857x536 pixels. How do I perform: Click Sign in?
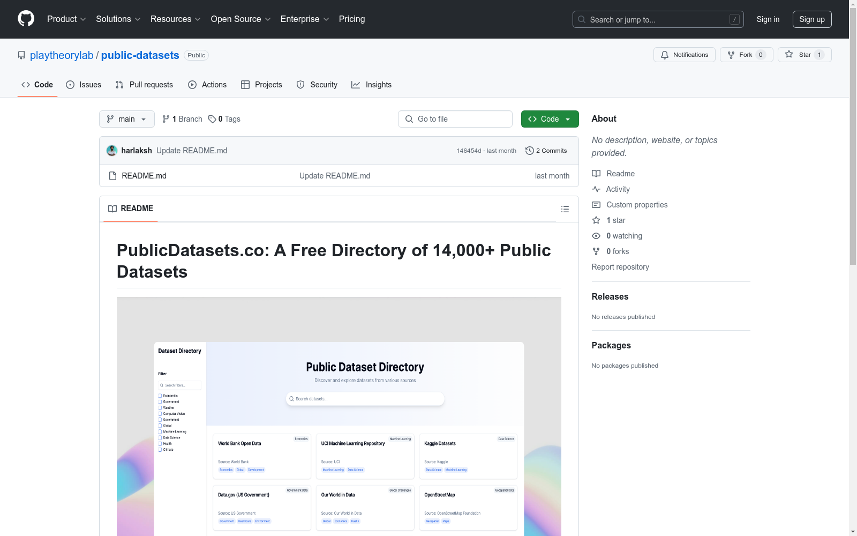[768, 19]
